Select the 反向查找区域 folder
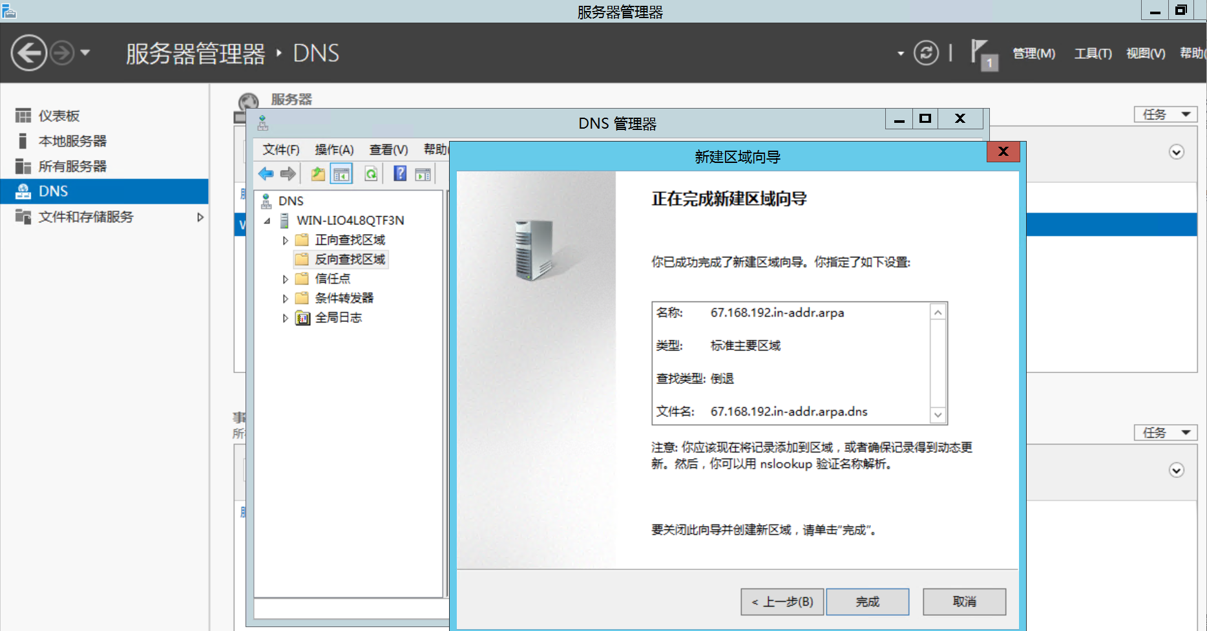Image resolution: width=1207 pixels, height=631 pixels. point(350,259)
